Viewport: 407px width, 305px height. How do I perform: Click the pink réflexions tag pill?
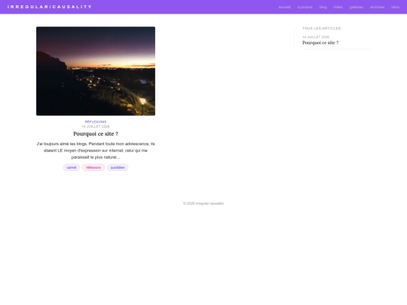[93, 167]
